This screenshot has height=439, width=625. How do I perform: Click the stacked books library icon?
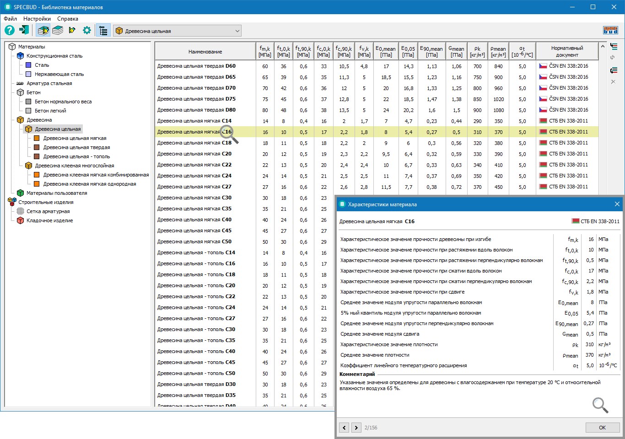point(58,31)
